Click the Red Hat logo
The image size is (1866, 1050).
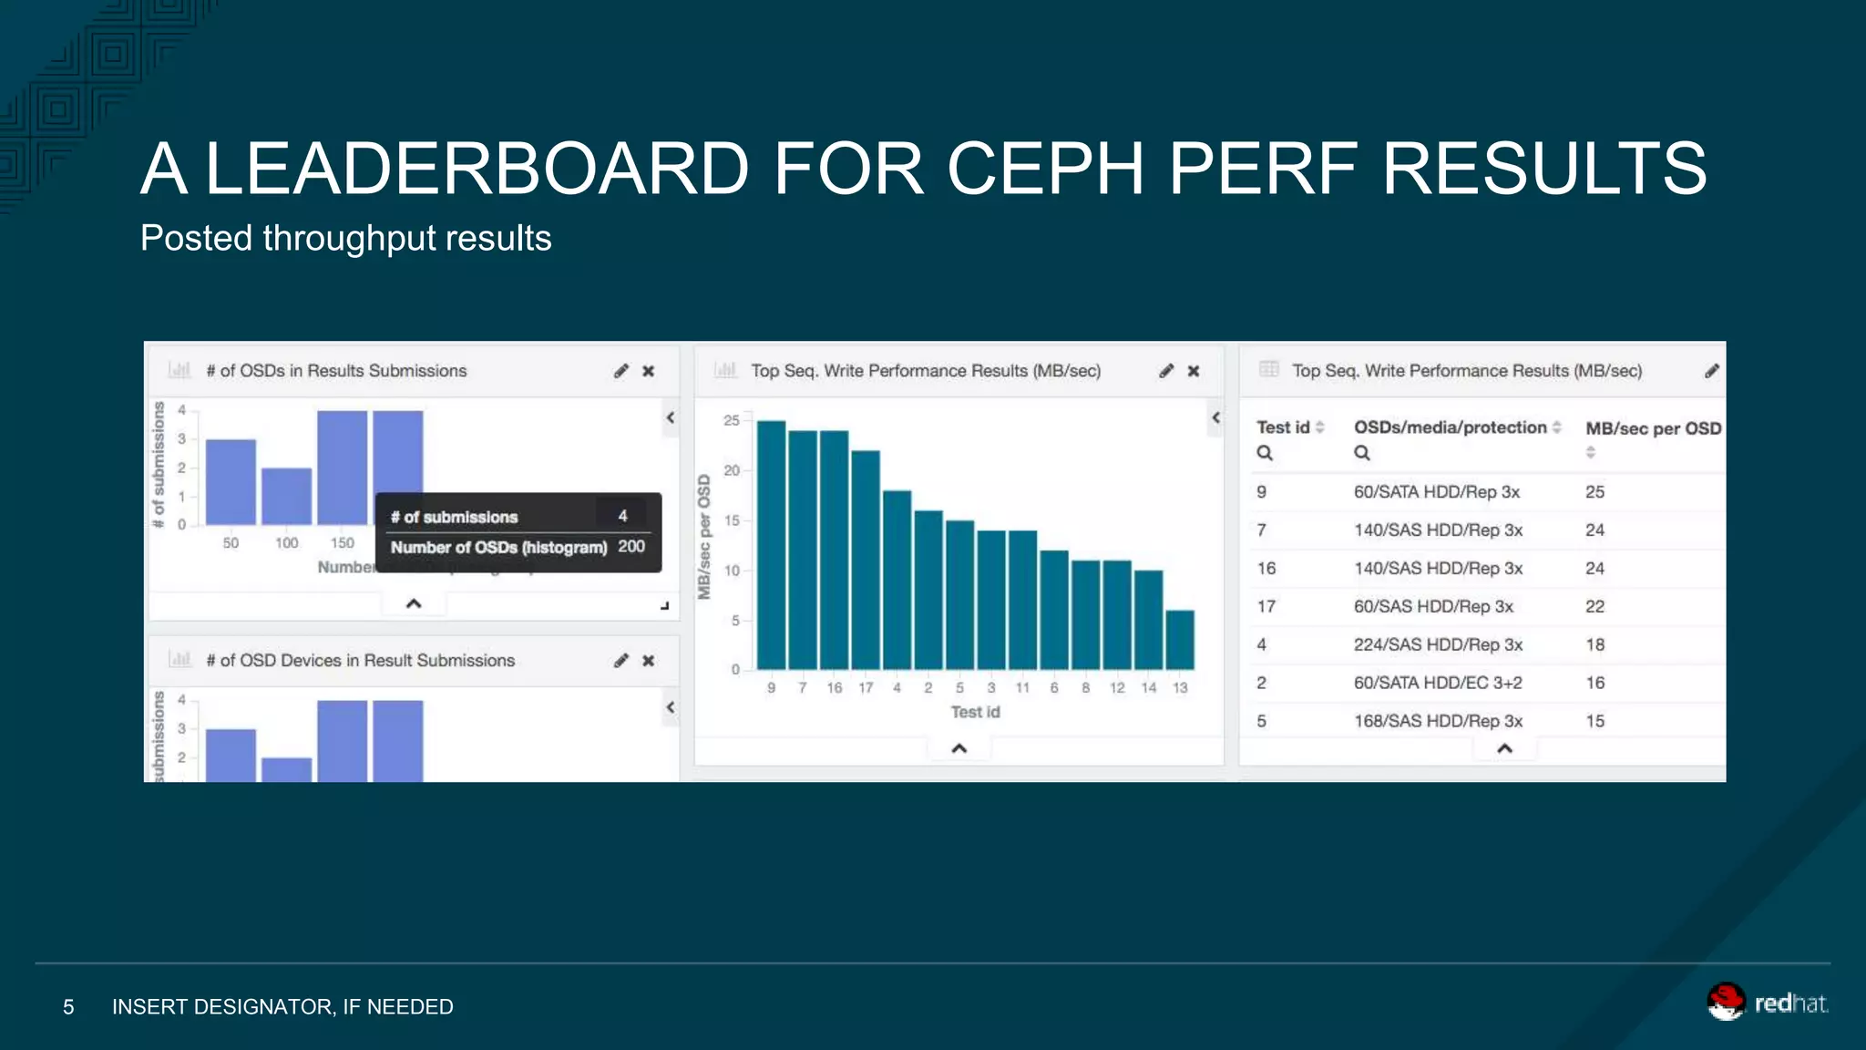pos(1767,1003)
